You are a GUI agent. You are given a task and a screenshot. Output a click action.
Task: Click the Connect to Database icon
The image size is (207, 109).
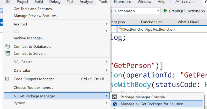click(x=7, y=46)
